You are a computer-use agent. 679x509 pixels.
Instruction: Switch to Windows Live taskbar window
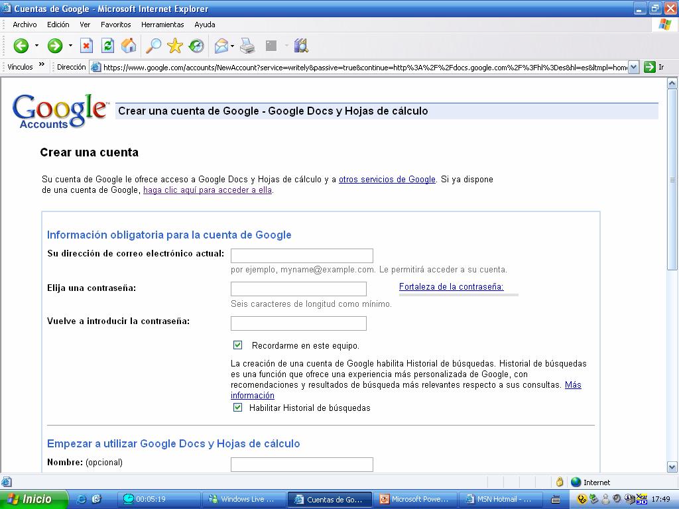coord(245,499)
